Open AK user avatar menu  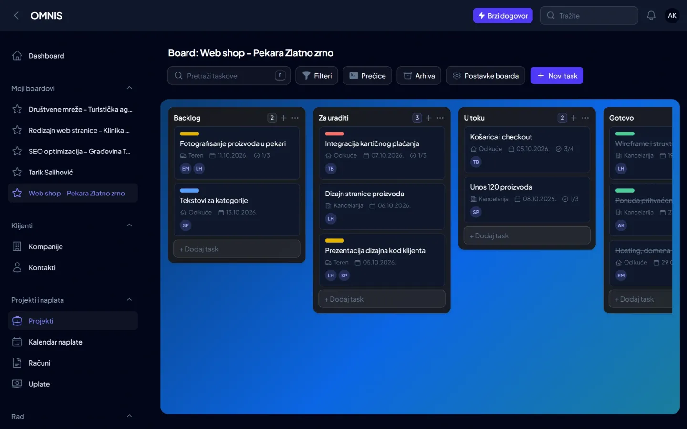click(672, 16)
